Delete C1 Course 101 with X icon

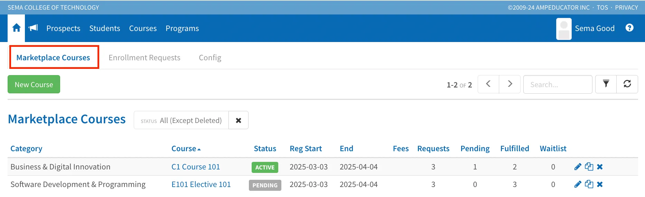tap(600, 167)
